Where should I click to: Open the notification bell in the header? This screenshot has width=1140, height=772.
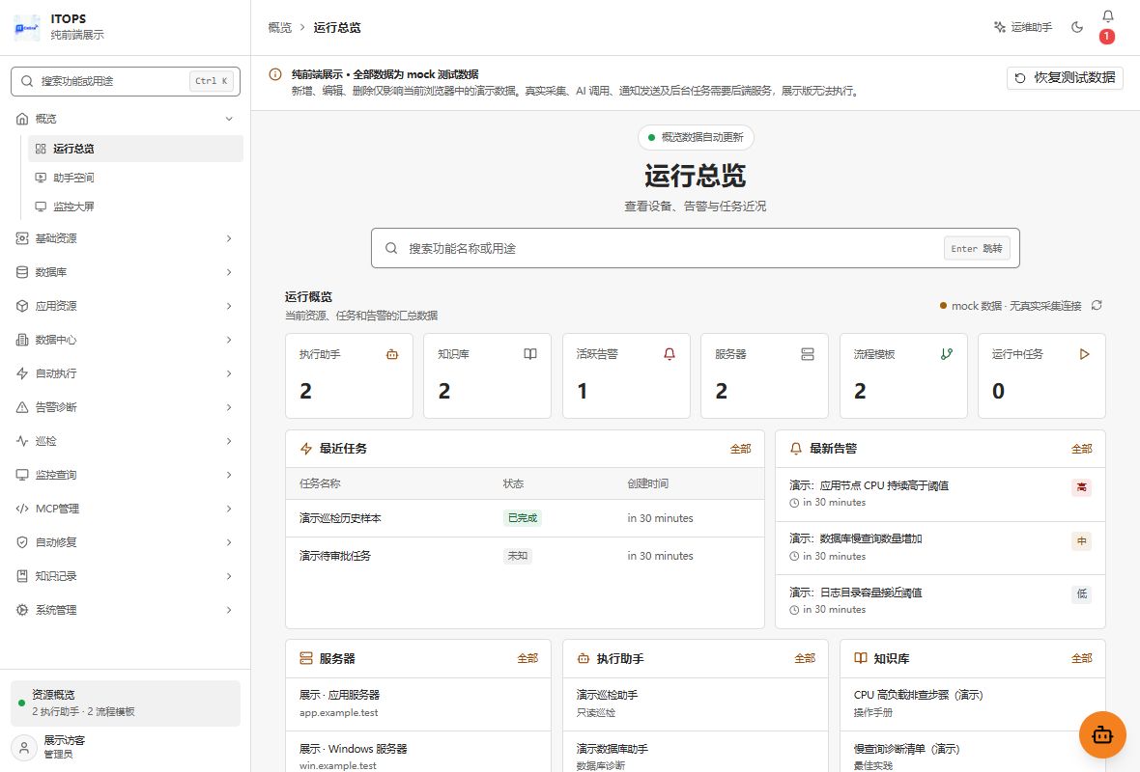pyautogui.click(x=1107, y=16)
